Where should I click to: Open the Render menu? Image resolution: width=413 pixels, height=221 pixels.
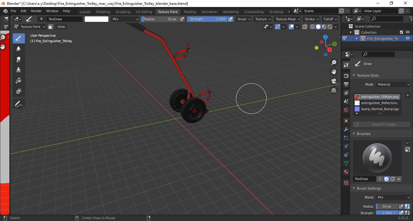click(36, 11)
